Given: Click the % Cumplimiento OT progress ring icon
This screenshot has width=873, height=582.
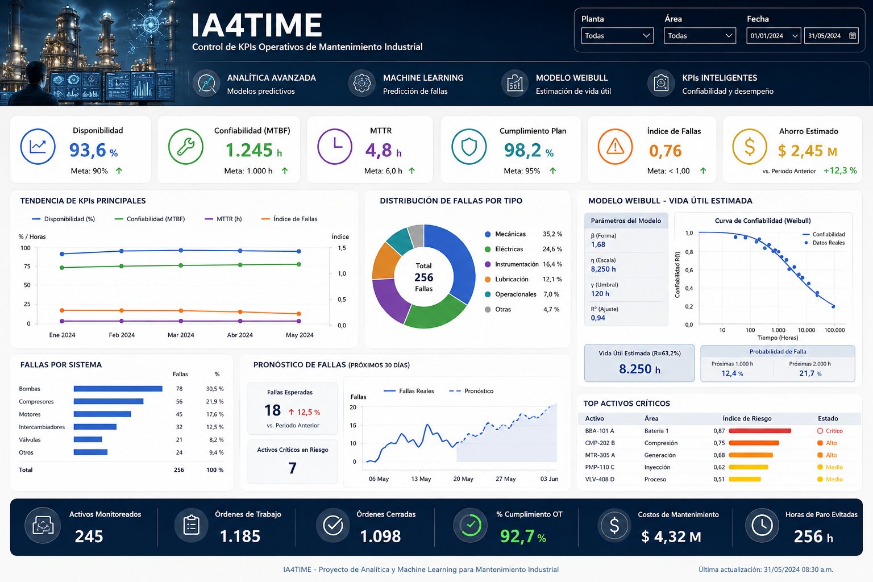Looking at the screenshot, I should pyautogui.click(x=471, y=525).
